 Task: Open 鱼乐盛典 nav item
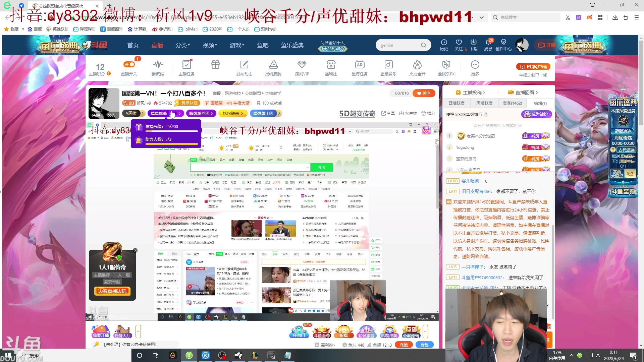[292, 45]
